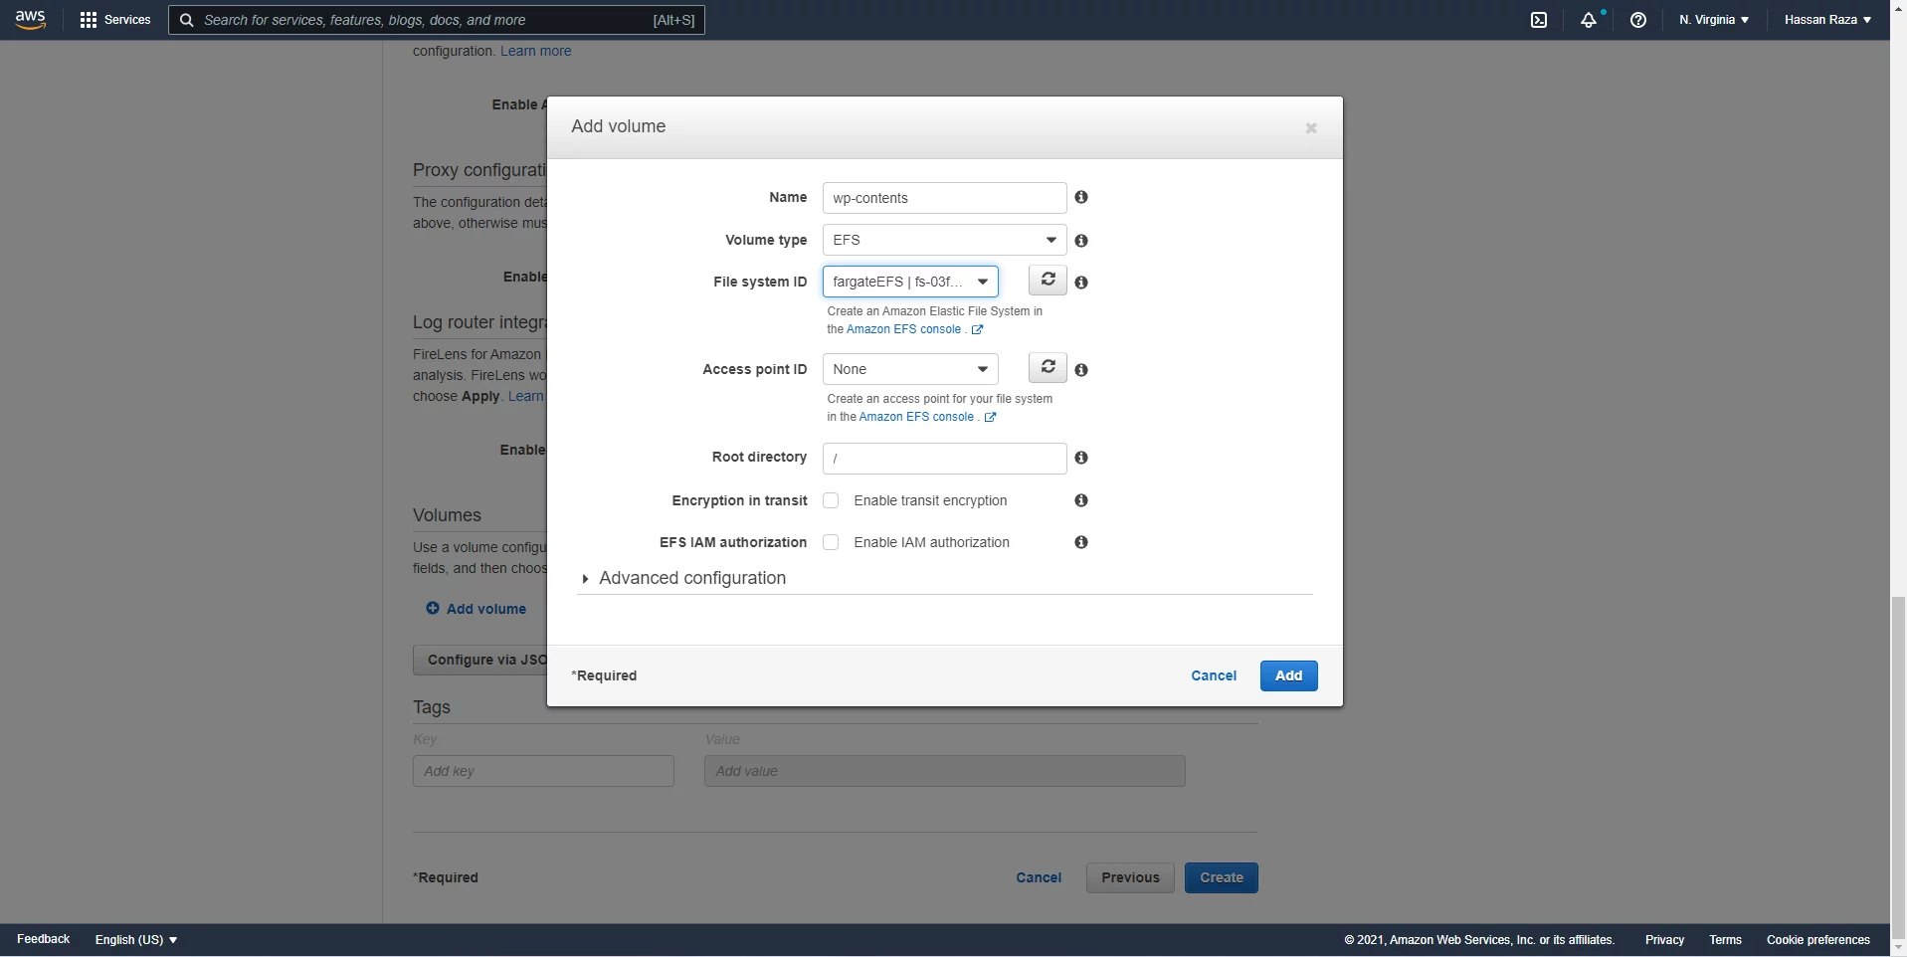Click the Add volume link on page

(x=485, y=609)
